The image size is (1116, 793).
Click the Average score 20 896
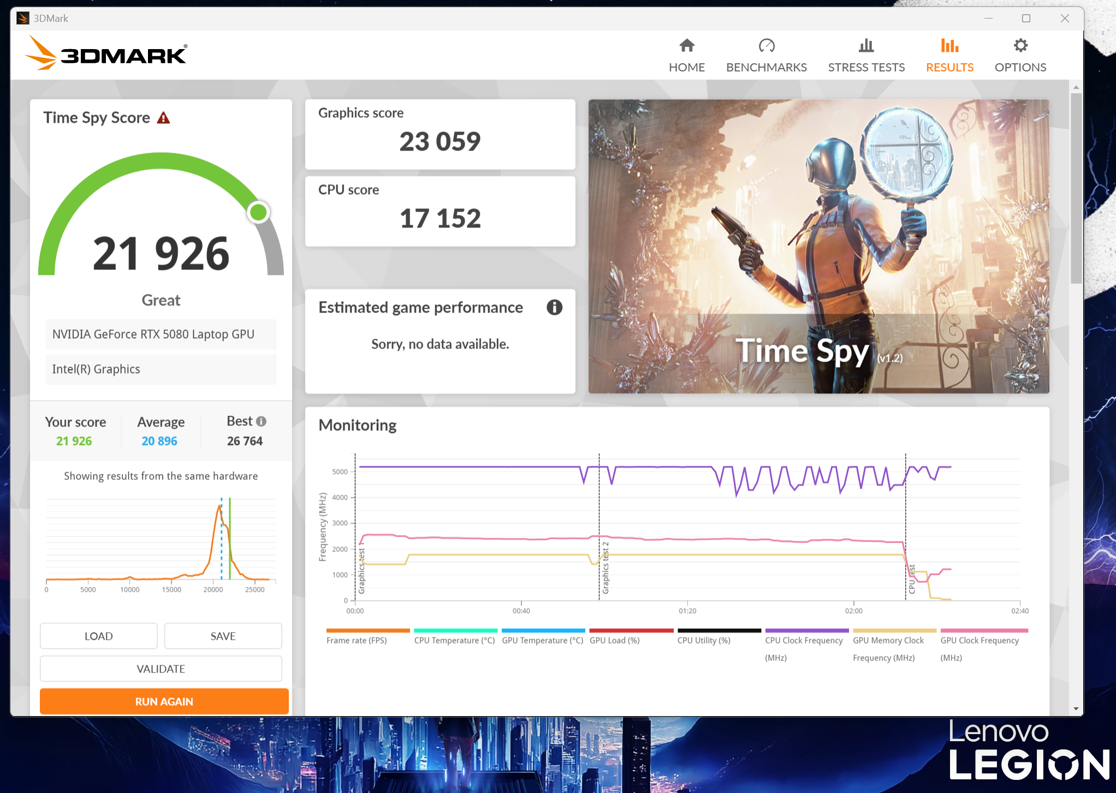pos(159,441)
